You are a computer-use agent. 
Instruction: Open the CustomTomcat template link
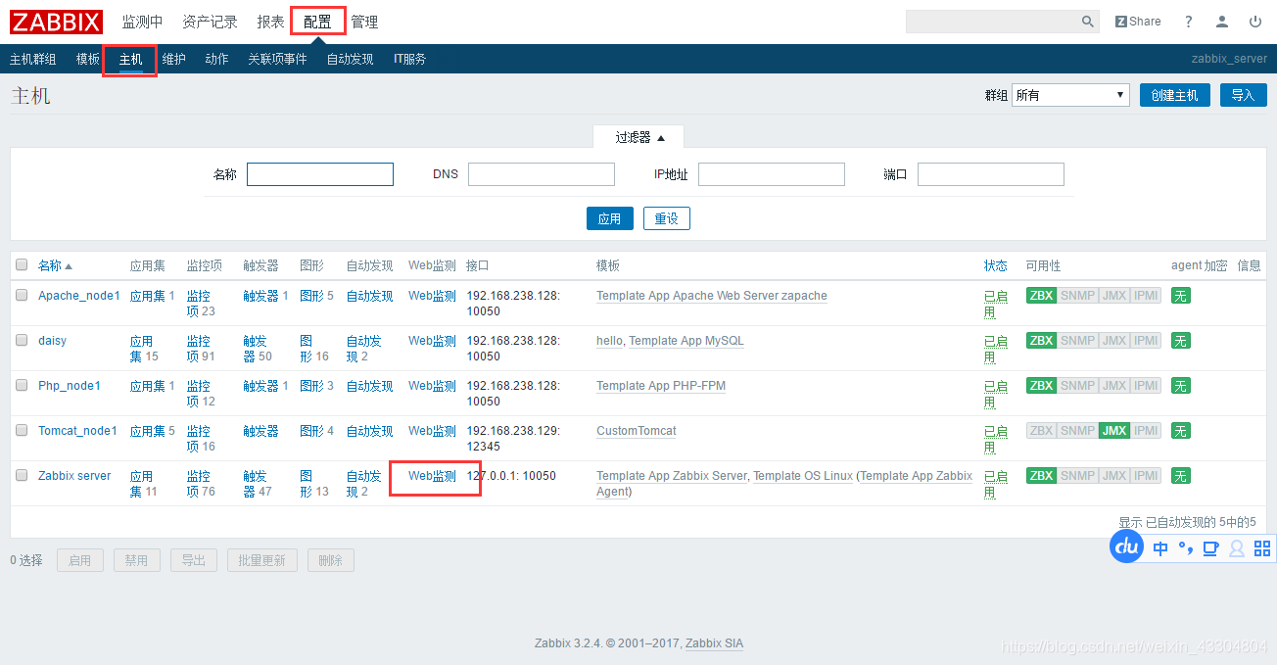[x=637, y=431]
